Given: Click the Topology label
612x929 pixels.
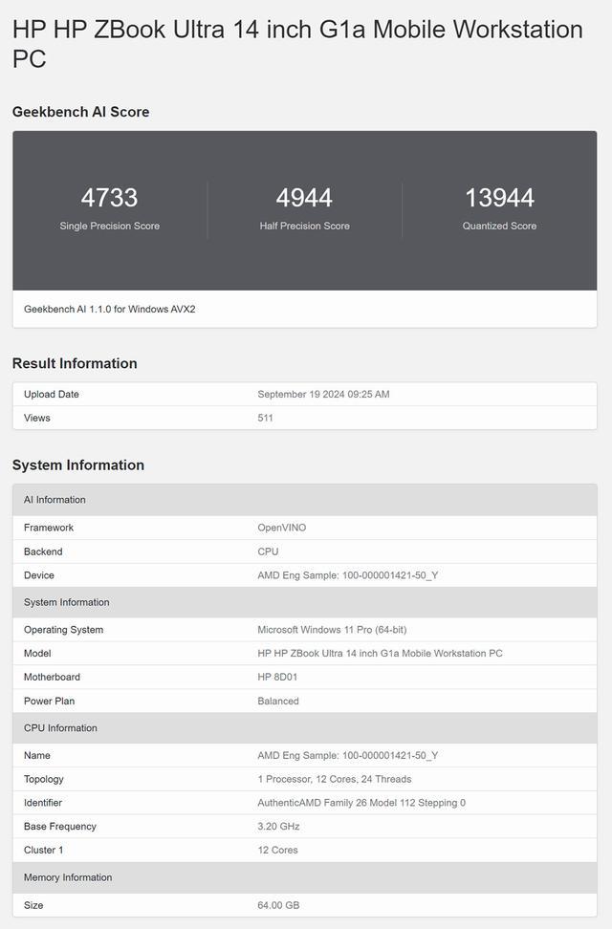Looking at the screenshot, I should pyautogui.click(x=43, y=779).
